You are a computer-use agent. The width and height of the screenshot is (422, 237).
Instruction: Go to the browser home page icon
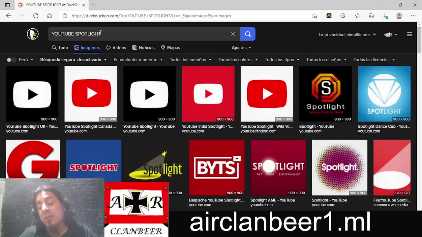pyautogui.click(x=49, y=16)
